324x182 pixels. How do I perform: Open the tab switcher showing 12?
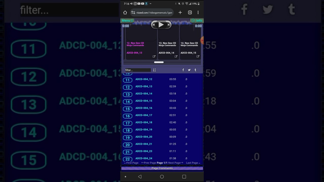190,12
